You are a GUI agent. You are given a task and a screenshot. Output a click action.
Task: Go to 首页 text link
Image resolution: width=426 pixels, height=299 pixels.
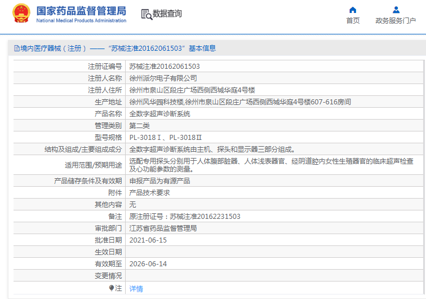click(353, 21)
